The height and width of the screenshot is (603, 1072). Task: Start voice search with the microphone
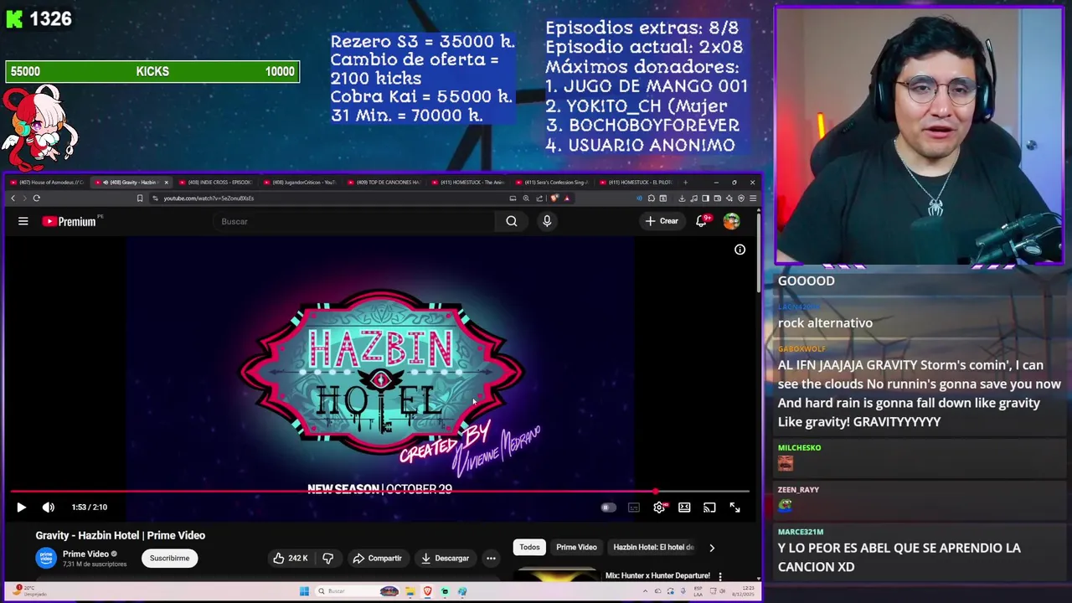[x=547, y=221]
